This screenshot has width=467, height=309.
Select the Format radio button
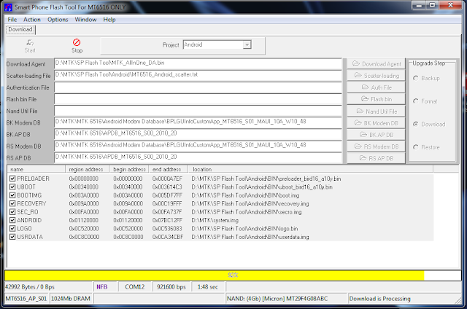(416, 101)
